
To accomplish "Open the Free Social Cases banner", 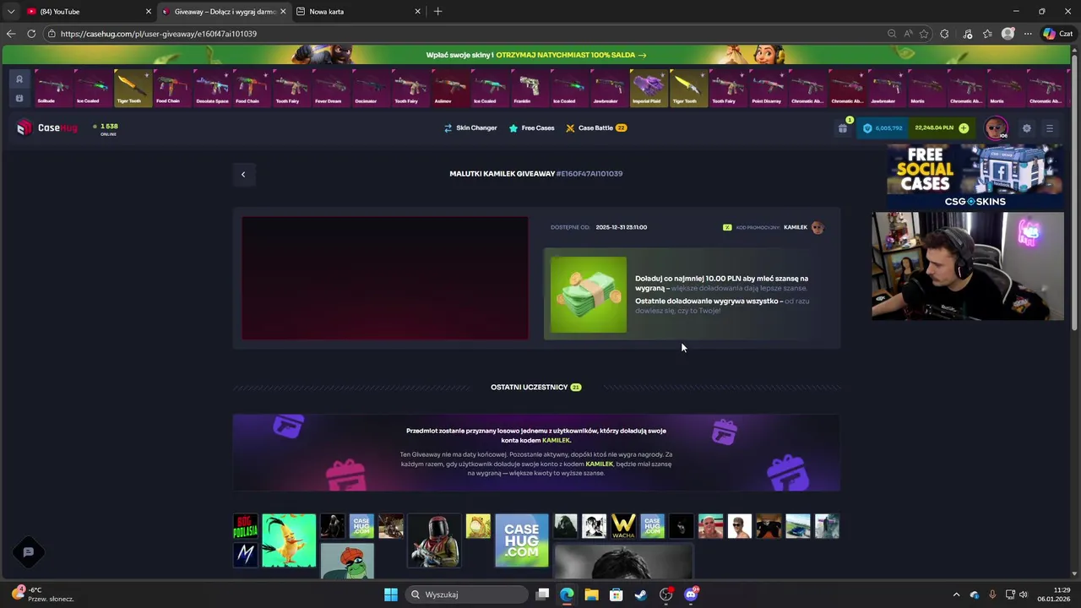I will (x=975, y=176).
